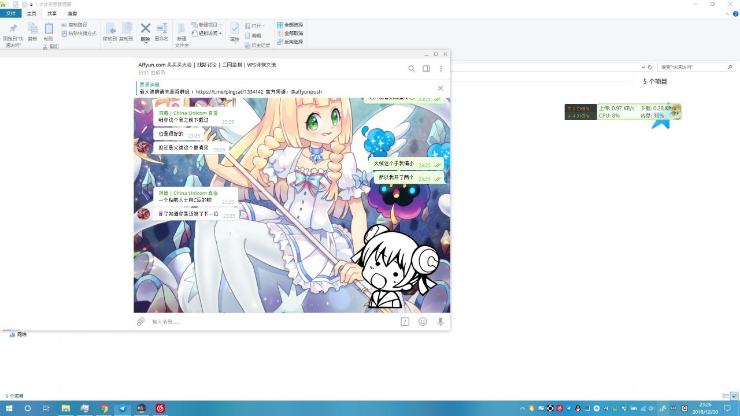Expand the quick access toolbar dropdown arrow
Screen dimensions: 740x416
click(x=31, y=5)
